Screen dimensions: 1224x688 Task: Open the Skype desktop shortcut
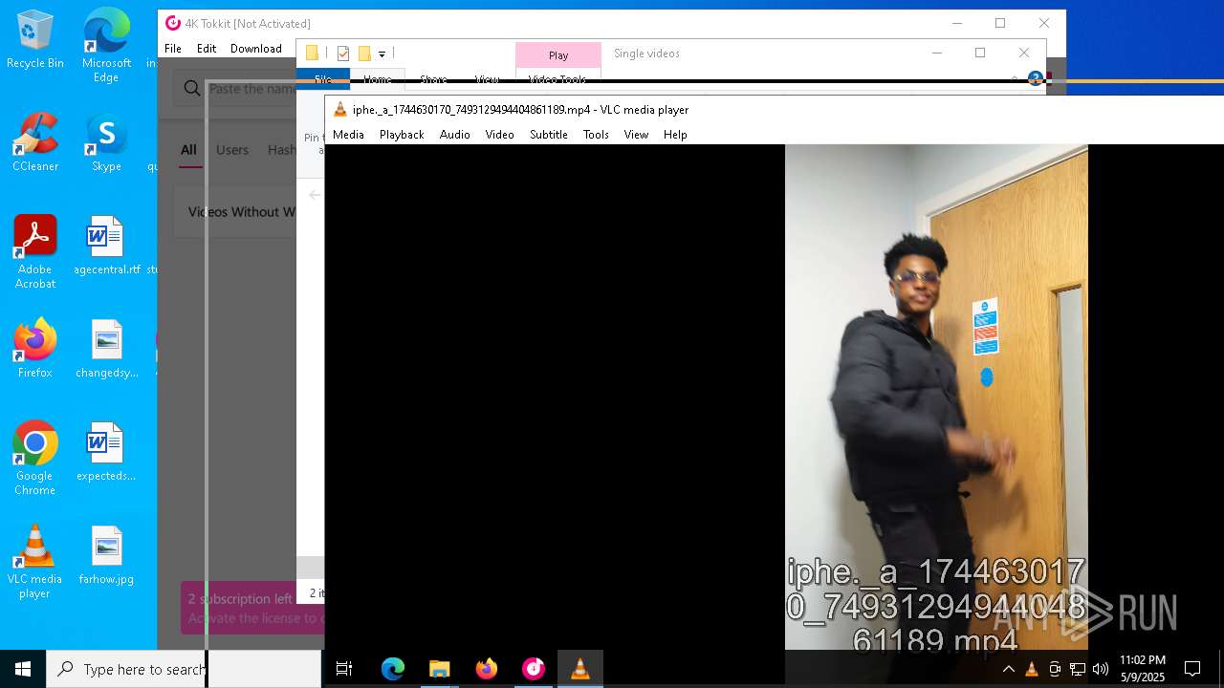pyautogui.click(x=106, y=143)
